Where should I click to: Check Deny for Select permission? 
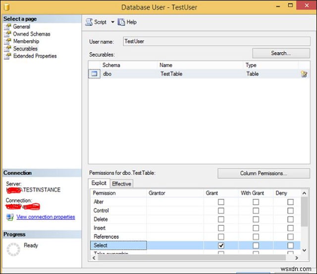point(291,245)
